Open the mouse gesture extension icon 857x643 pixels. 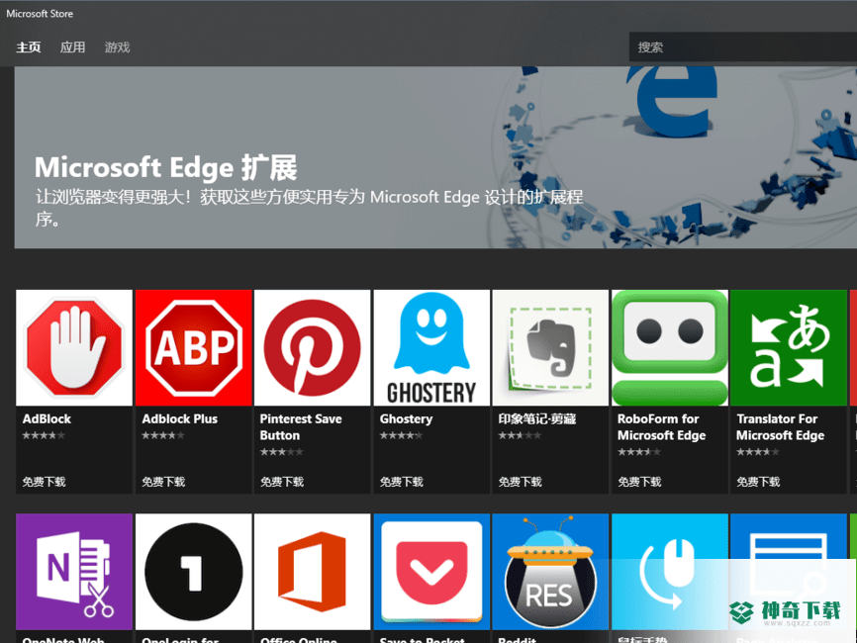point(670,572)
